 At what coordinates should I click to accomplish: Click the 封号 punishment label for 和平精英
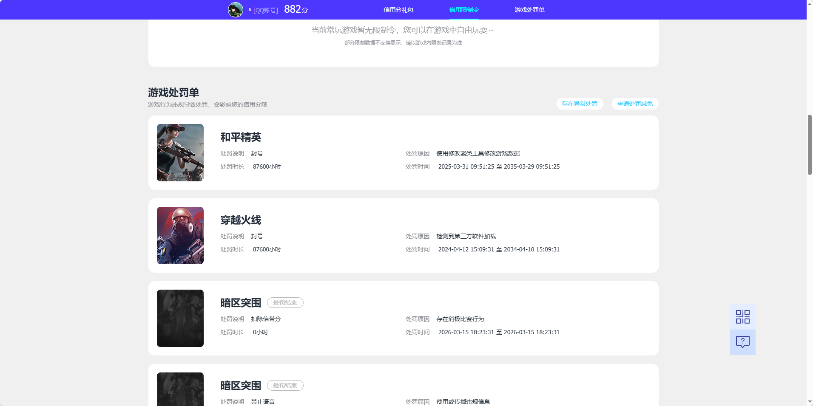(257, 153)
